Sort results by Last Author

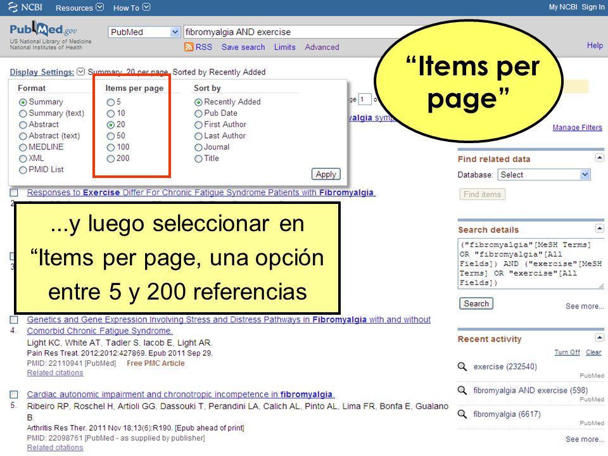[x=198, y=136]
